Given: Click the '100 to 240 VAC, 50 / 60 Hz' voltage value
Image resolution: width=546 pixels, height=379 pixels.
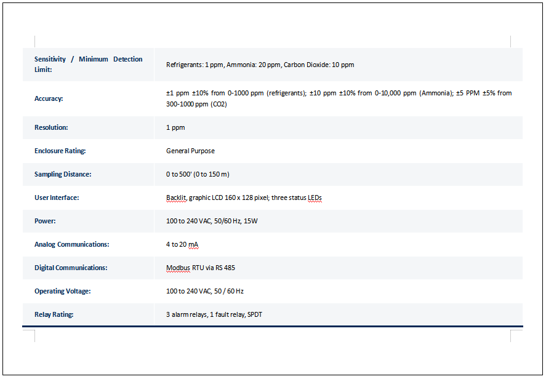Looking at the screenshot, I should (205, 291).
